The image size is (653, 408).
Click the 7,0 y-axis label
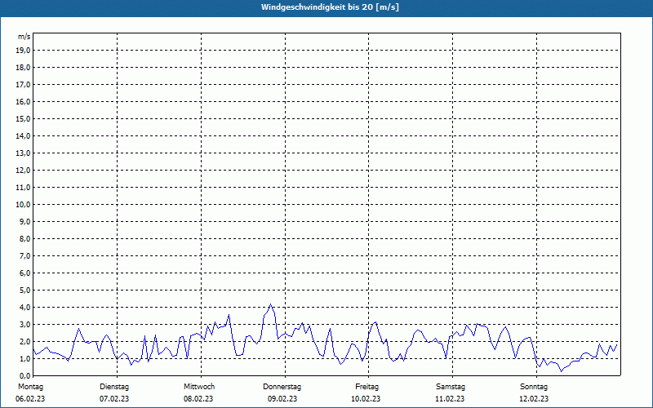pos(25,255)
